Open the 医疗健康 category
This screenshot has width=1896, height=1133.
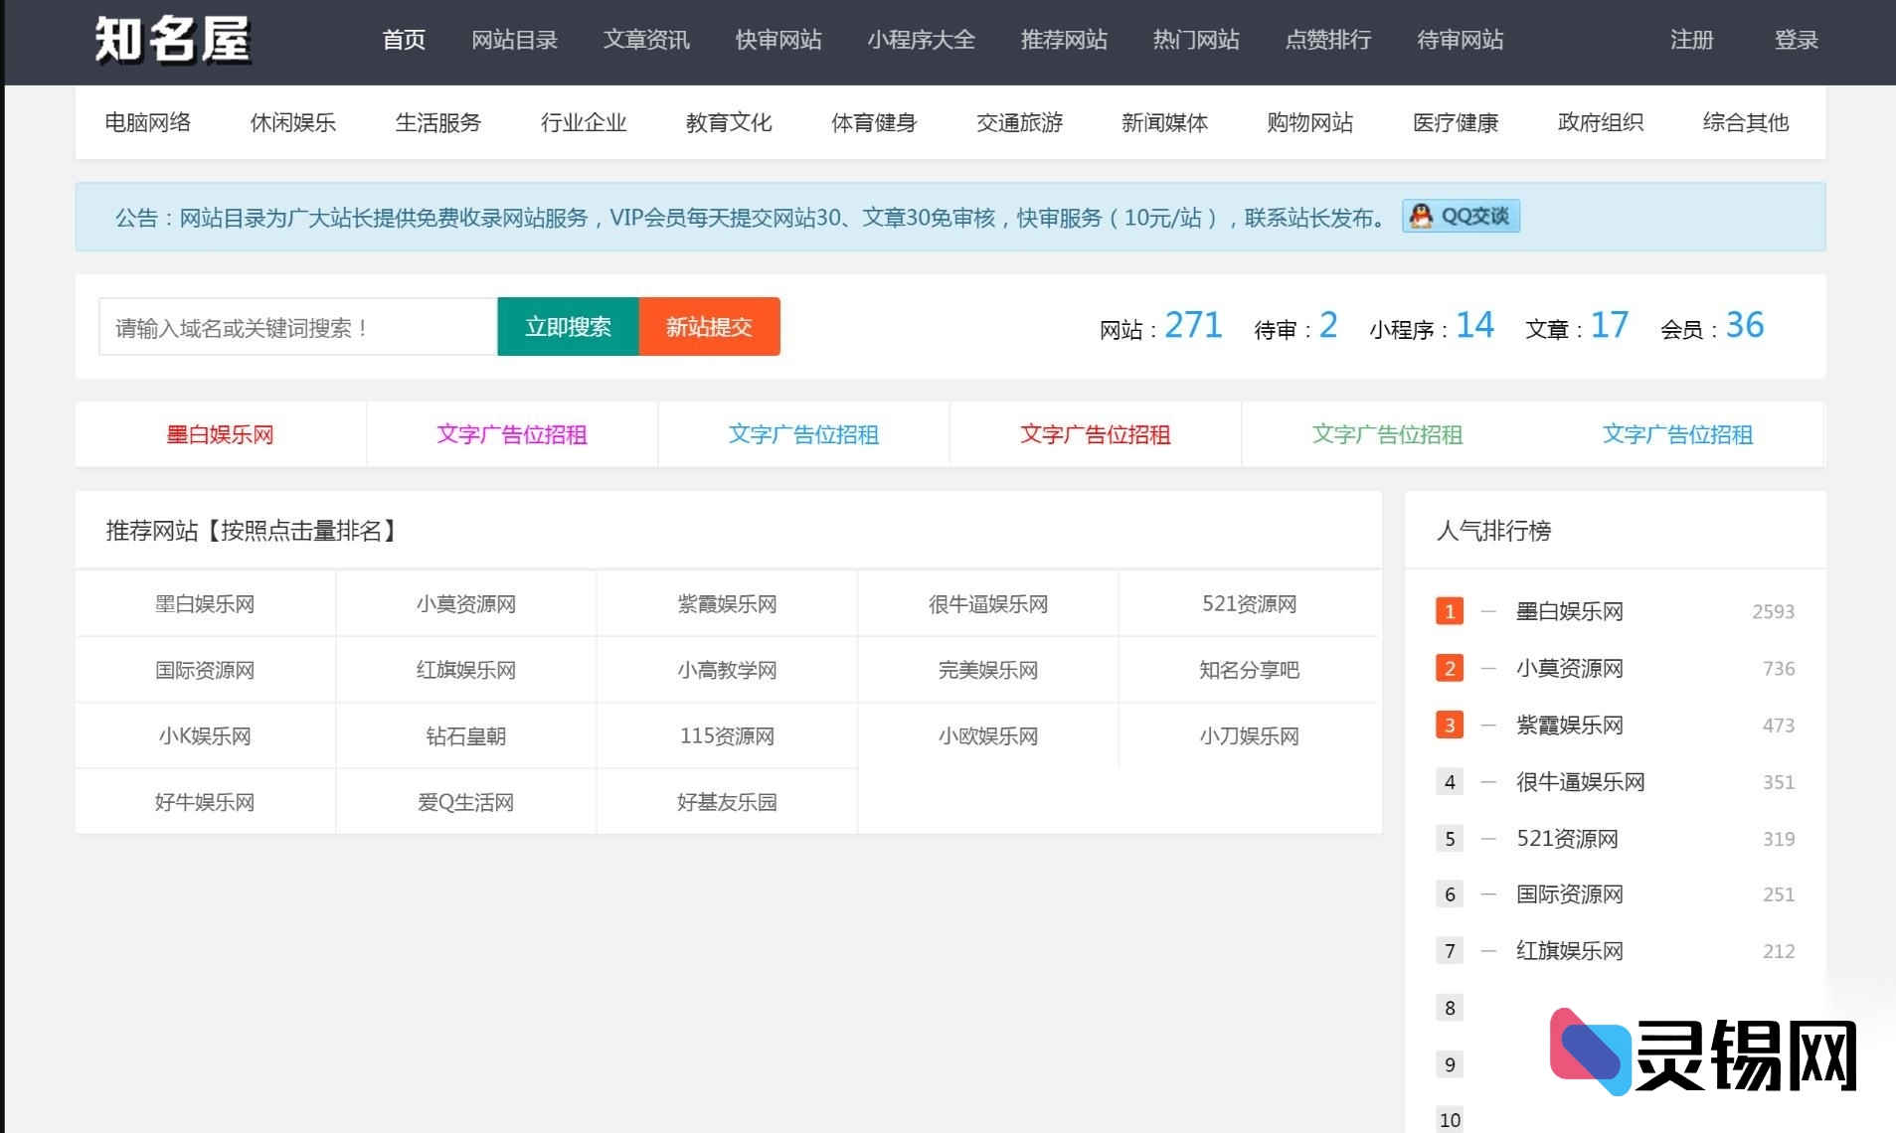(x=1456, y=122)
